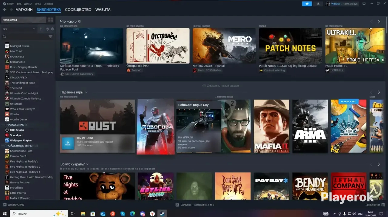Open the downloads status 'Загрузки' bar
The width and height of the screenshot is (388, 217).
pos(195,205)
